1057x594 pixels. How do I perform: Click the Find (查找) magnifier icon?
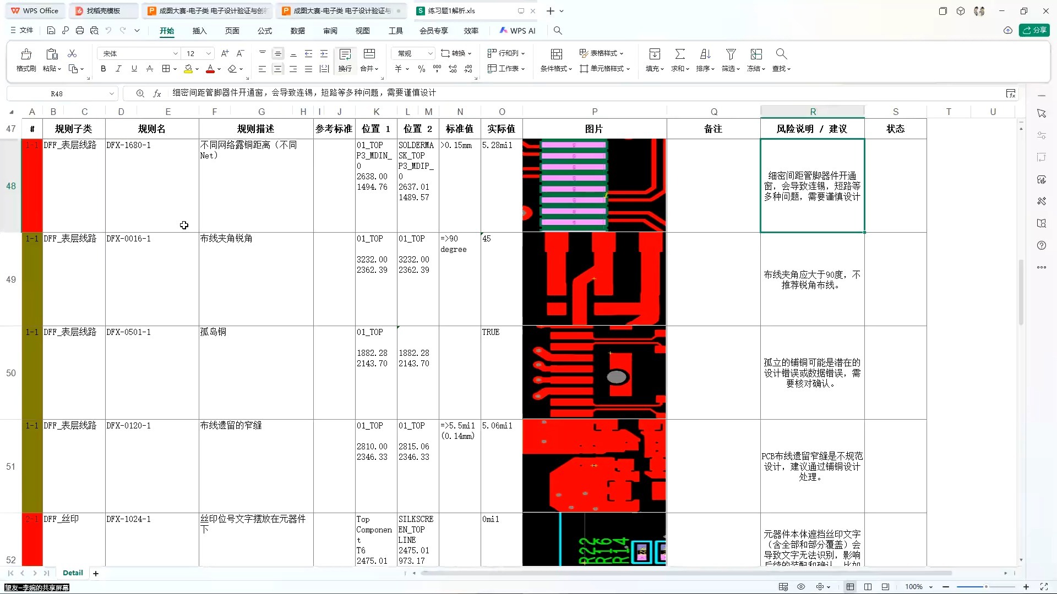[x=781, y=54]
